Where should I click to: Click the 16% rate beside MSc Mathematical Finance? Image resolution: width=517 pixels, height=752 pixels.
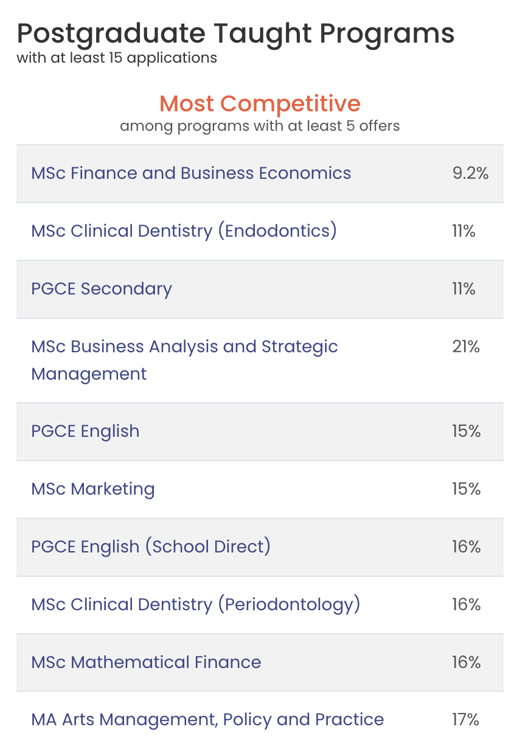(466, 663)
